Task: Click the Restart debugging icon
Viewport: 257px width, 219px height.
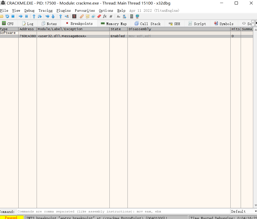Action: coord(7,16)
